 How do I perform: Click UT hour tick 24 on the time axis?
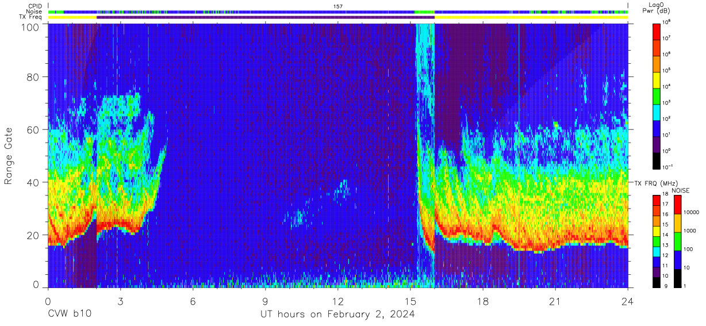pyautogui.click(x=628, y=301)
